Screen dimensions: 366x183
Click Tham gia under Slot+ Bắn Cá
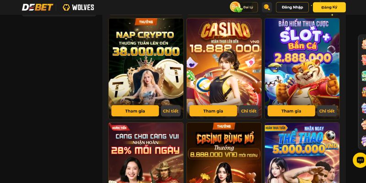pos(291,111)
